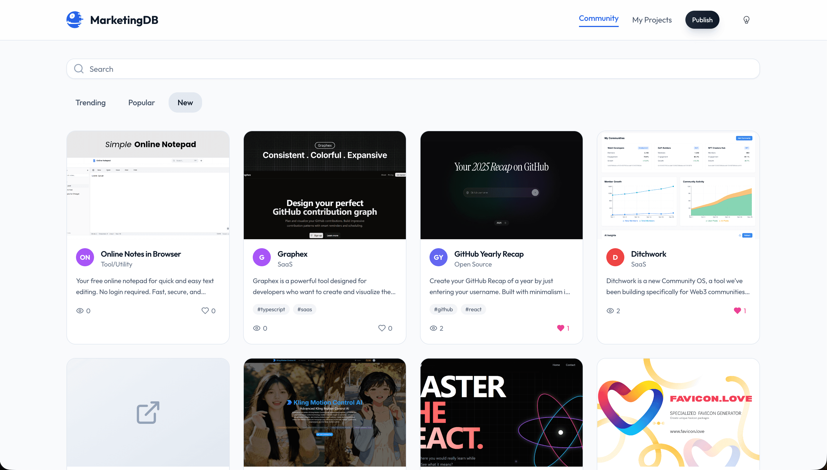
Task: Click the ON avatar for Online Notes
Action: pyautogui.click(x=85, y=257)
